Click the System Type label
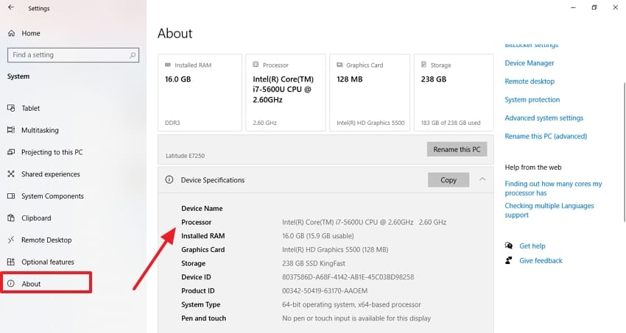Screen dimensions: 626x333 (201, 304)
